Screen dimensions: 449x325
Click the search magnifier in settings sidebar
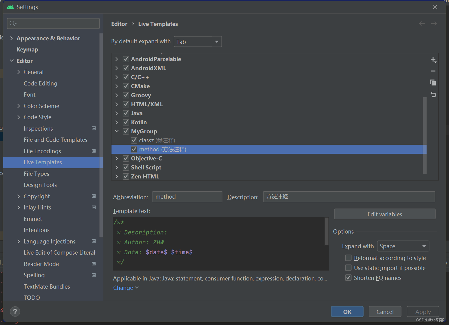pyautogui.click(x=12, y=23)
